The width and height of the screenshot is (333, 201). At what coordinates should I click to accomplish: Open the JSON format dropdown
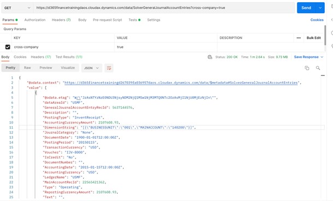pyautogui.click(x=91, y=68)
